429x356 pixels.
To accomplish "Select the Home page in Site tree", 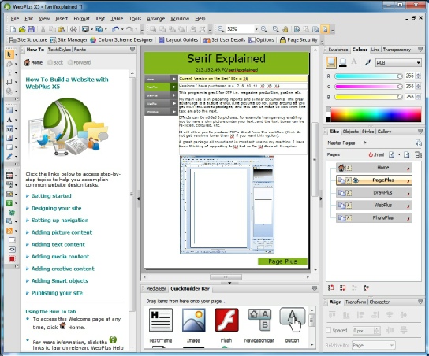I will 374,168.
